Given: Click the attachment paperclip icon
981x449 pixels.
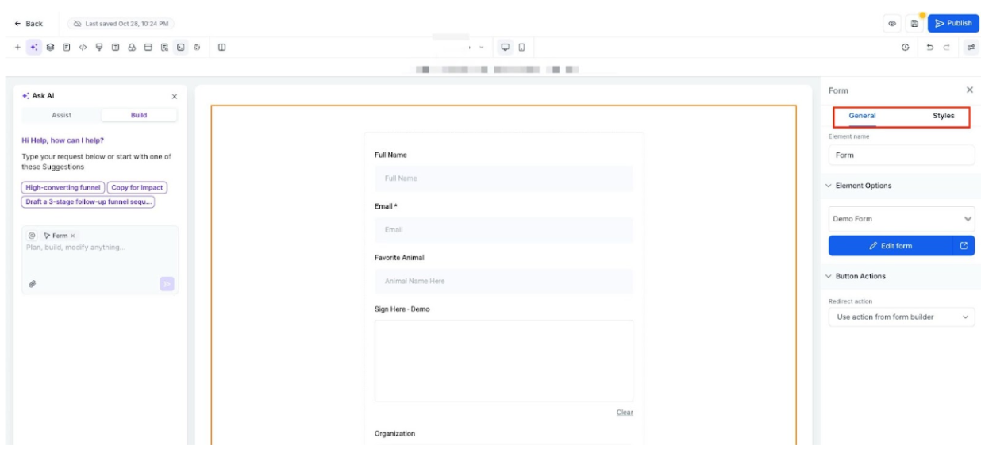Looking at the screenshot, I should [33, 283].
